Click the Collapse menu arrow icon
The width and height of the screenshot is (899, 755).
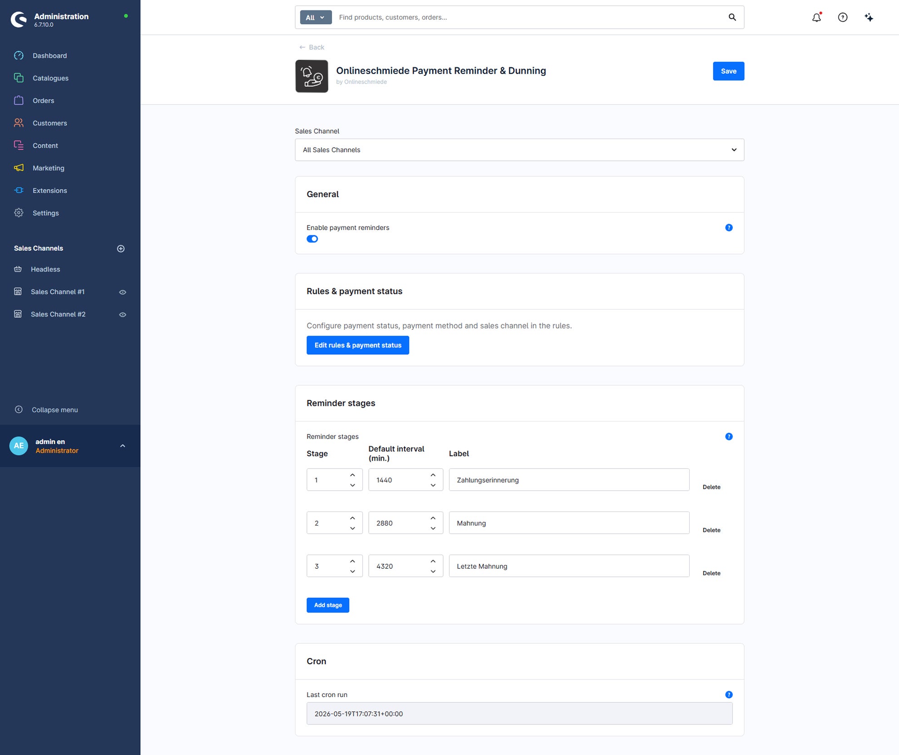click(19, 410)
